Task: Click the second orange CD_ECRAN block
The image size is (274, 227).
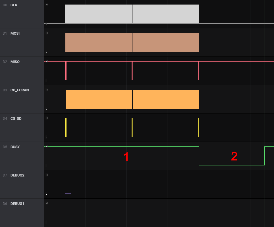Action: pos(166,99)
